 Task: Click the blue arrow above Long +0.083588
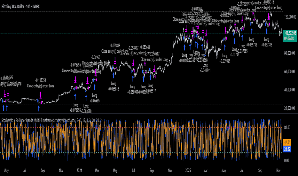point(86,98)
